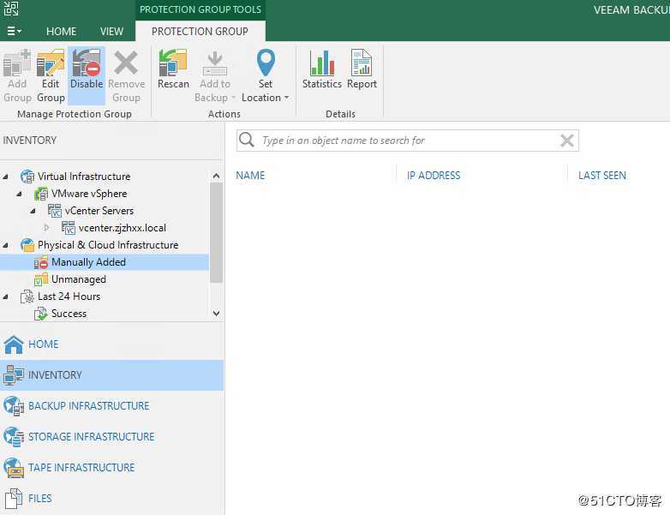The height and width of the screenshot is (515, 670).
Task: Select the Success node
Action: click(69, 314)
